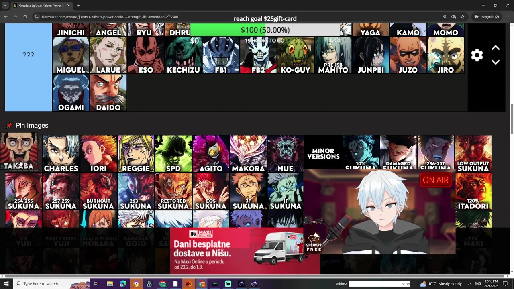Pick the Restored SUKUNA image

[x=173, y=191]
